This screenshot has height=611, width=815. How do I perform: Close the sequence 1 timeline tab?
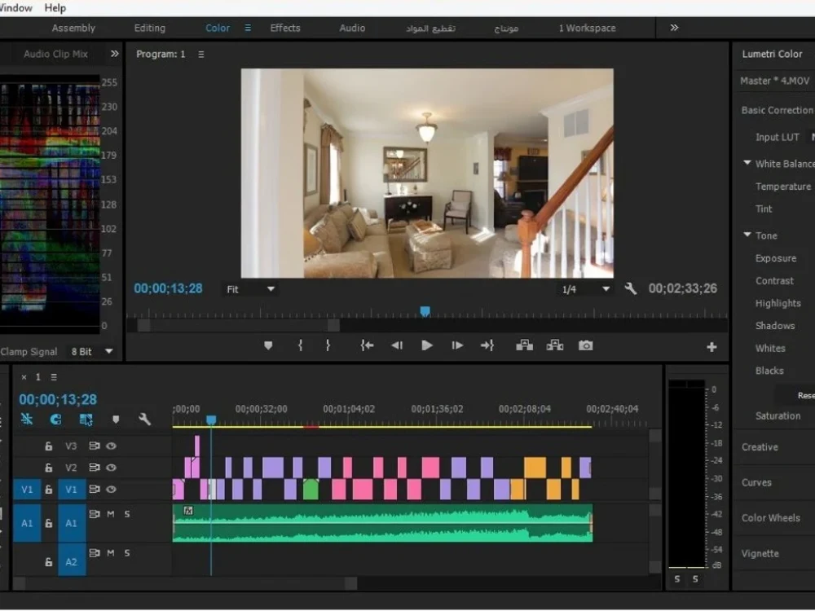24,377
